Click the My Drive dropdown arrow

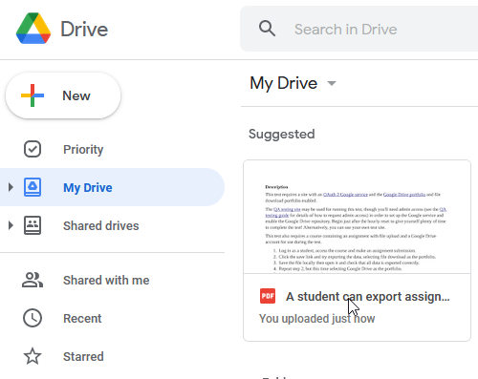[332, 83]
